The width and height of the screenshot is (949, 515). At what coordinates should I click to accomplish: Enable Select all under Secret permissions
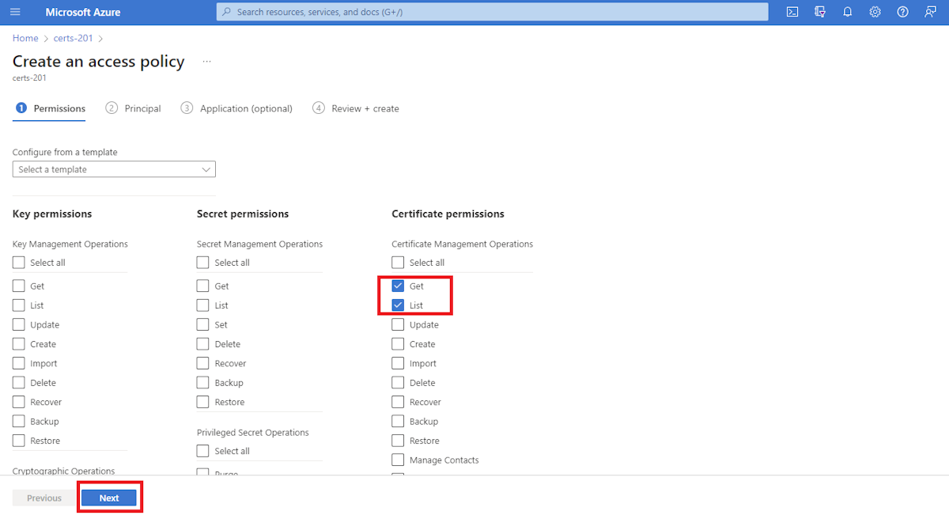point(202,262)
